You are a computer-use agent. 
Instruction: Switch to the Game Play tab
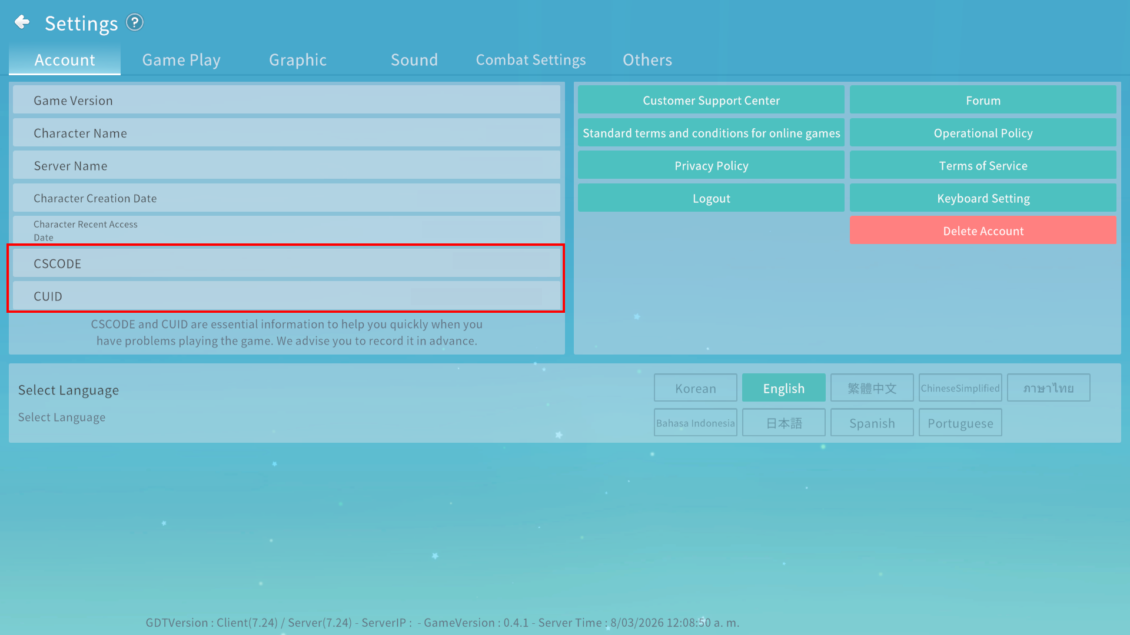tap(181, 60)
